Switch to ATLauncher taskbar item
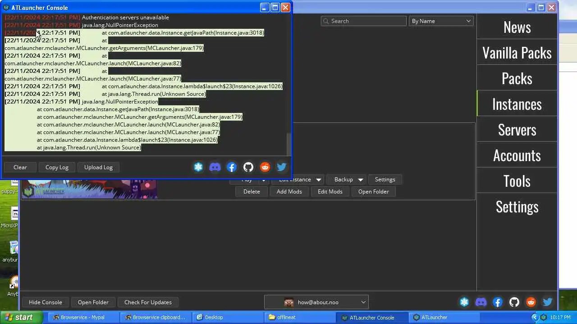 [444, 317]
